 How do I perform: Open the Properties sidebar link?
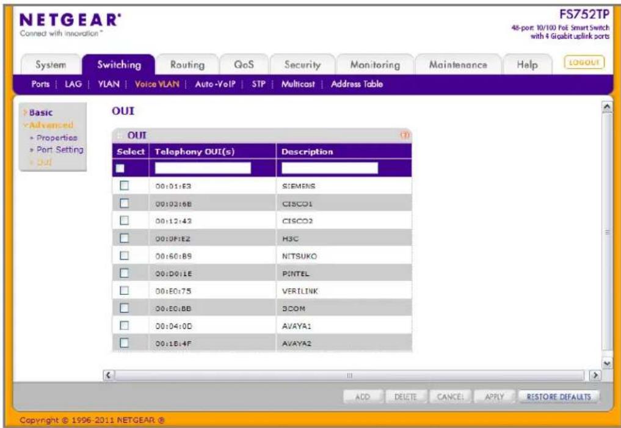57,138
